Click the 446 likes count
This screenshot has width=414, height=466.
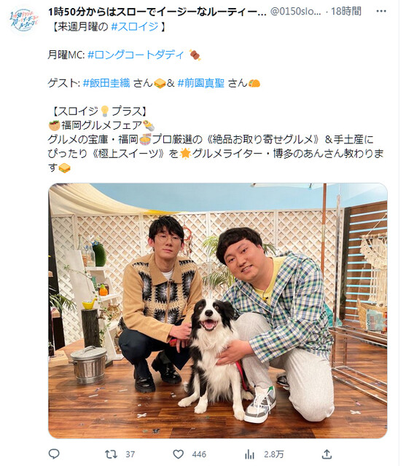click(199, 454)
